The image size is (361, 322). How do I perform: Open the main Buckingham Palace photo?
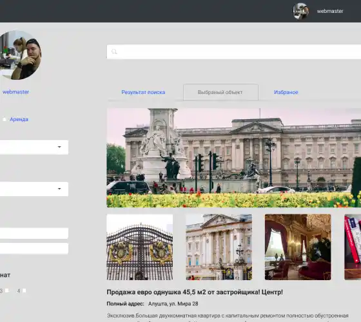point(233,158)
